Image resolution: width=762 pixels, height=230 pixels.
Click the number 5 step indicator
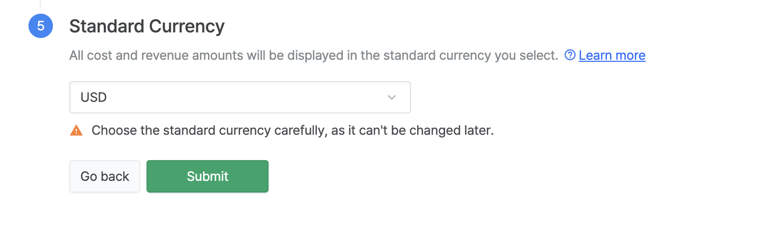[x=41, y=26]
